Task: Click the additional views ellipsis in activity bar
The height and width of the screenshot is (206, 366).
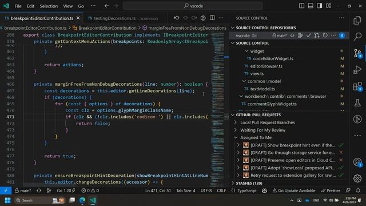Action: coord(357,136)
